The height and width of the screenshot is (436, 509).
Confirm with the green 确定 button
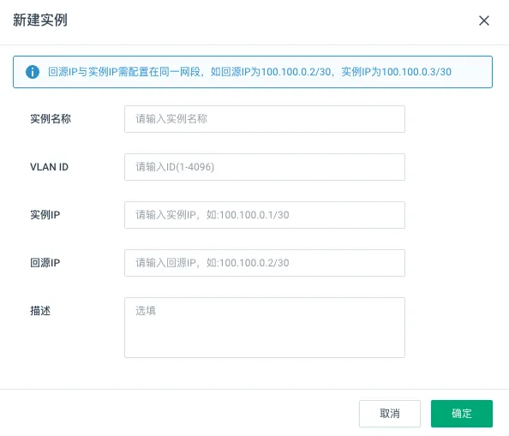462,413
